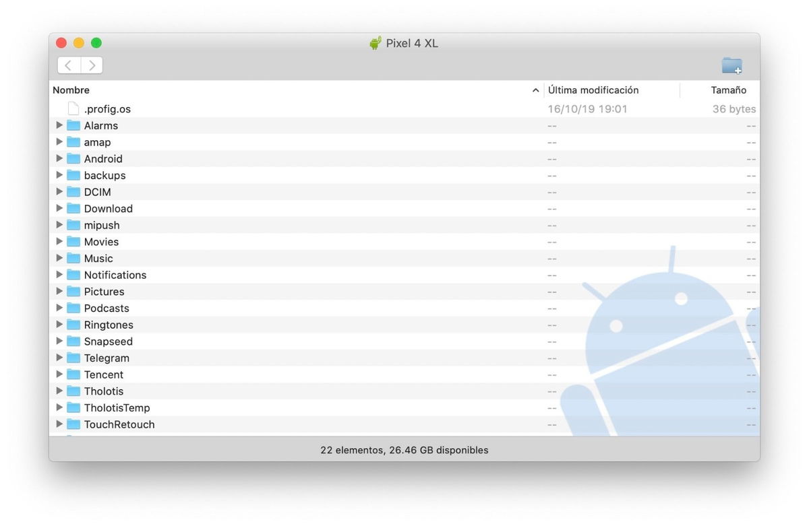Click the TouchRetouch folder icon
This screenshot has width=809, height=526.
(x=73, y=424)
